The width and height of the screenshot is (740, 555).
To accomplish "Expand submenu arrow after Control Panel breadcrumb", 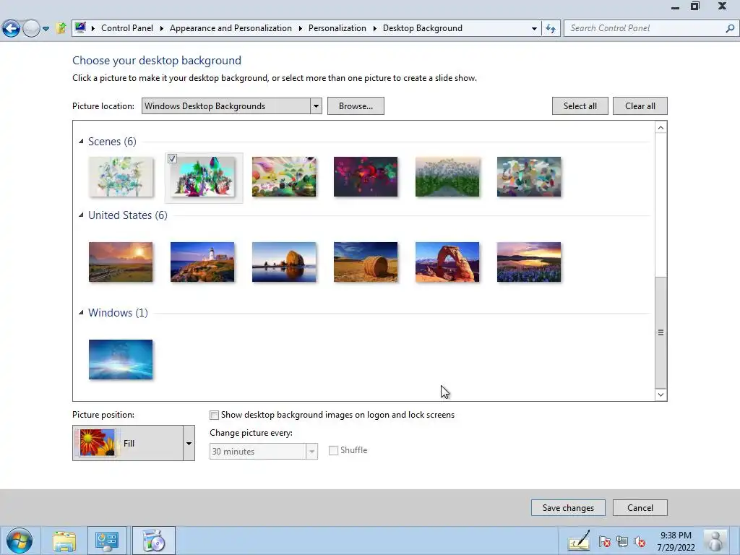I will point(161,28).
